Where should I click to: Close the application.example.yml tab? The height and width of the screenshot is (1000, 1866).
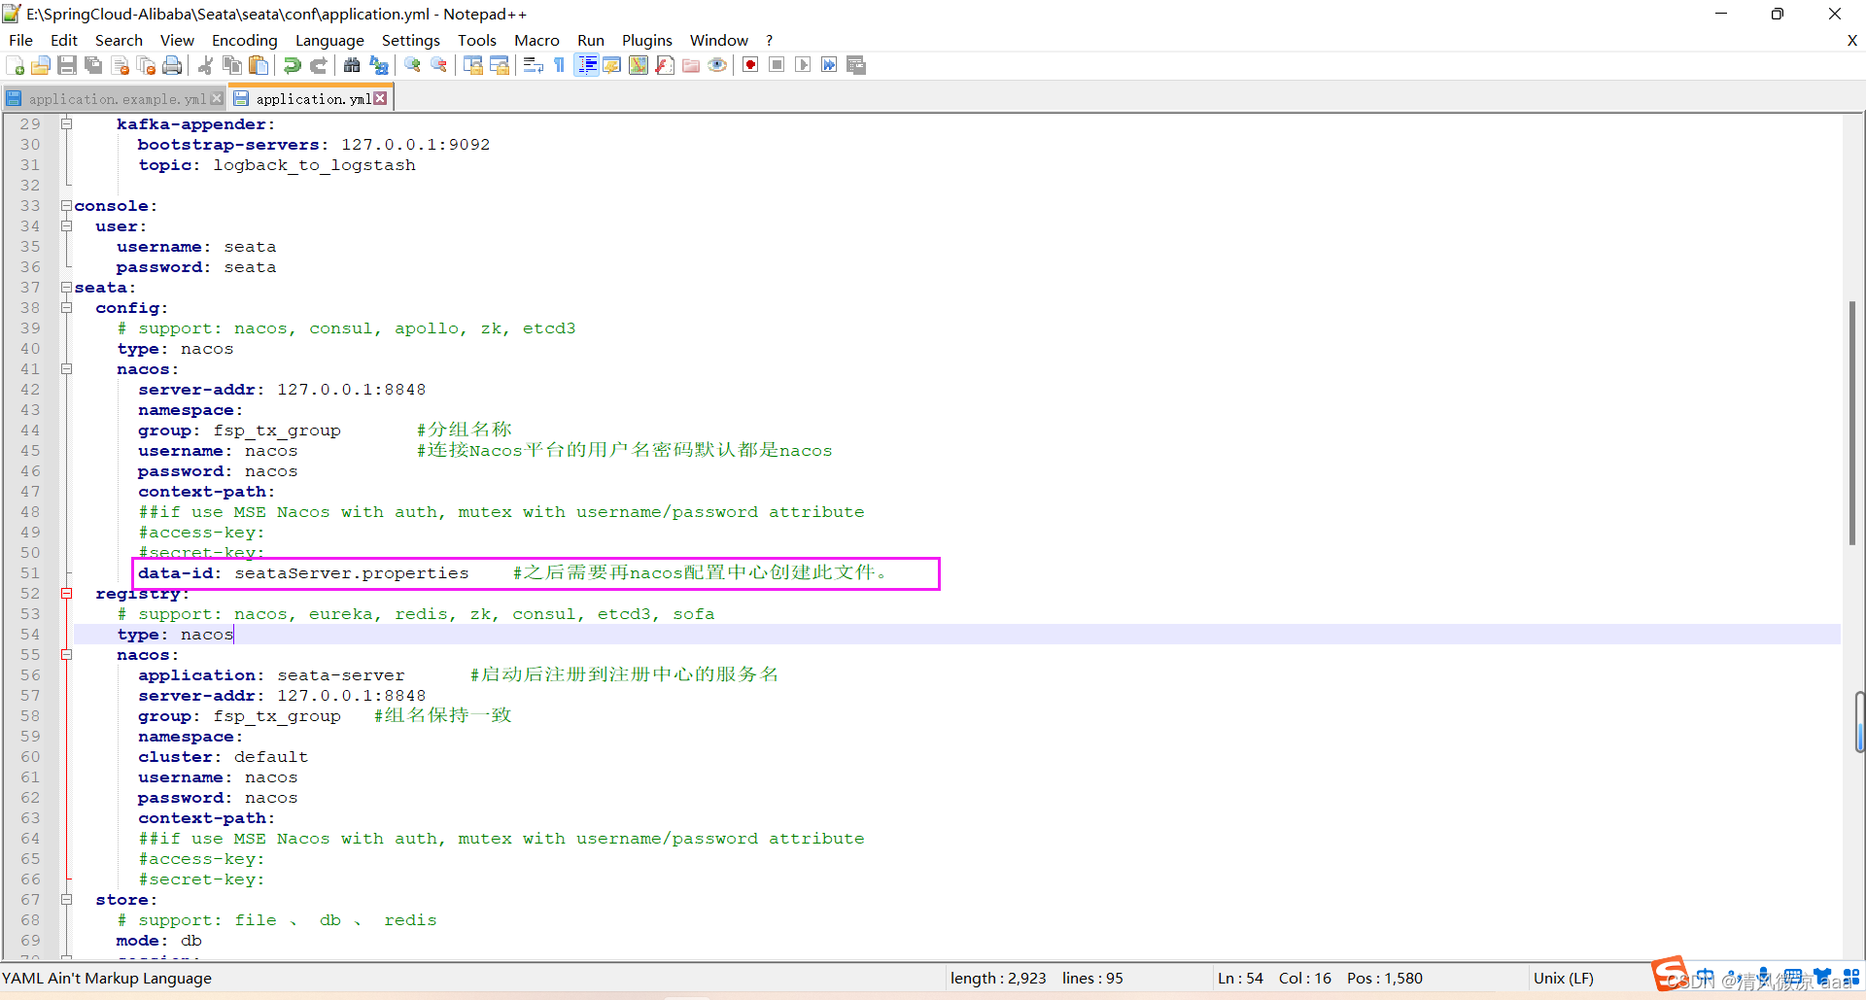217,98
